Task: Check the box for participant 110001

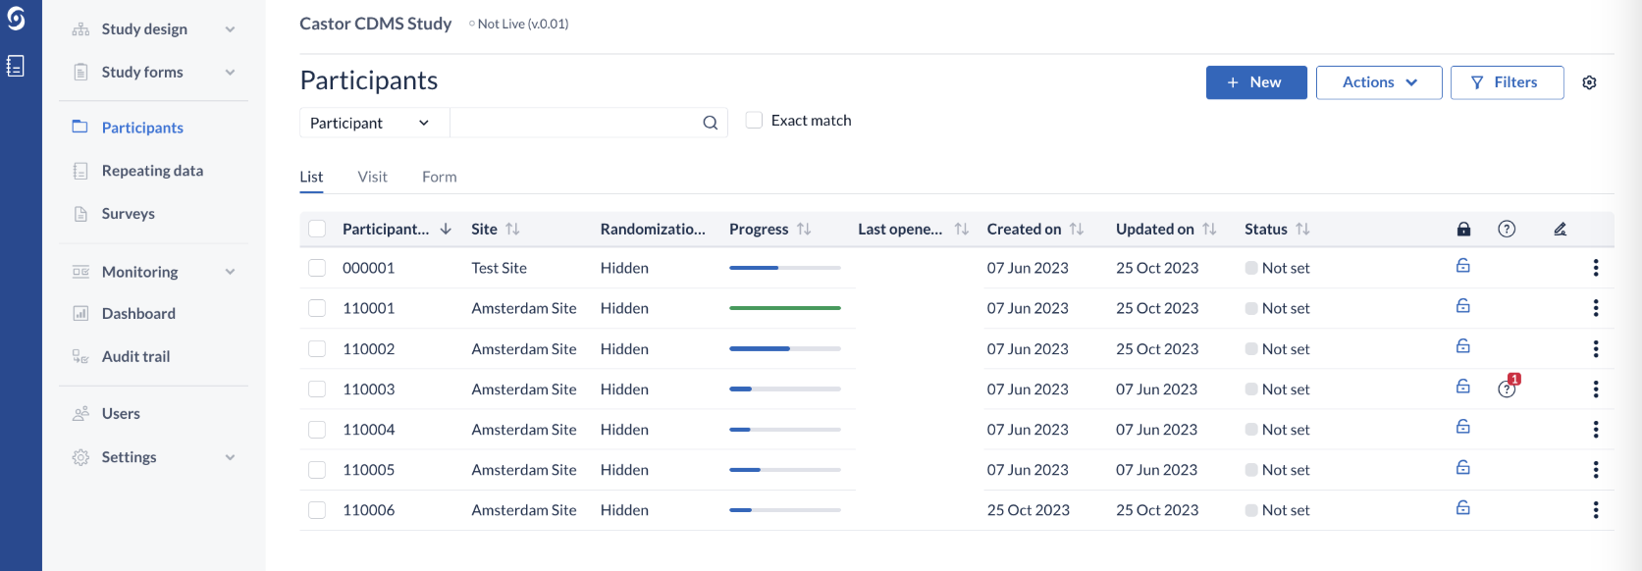Action: tap(317, 308)
